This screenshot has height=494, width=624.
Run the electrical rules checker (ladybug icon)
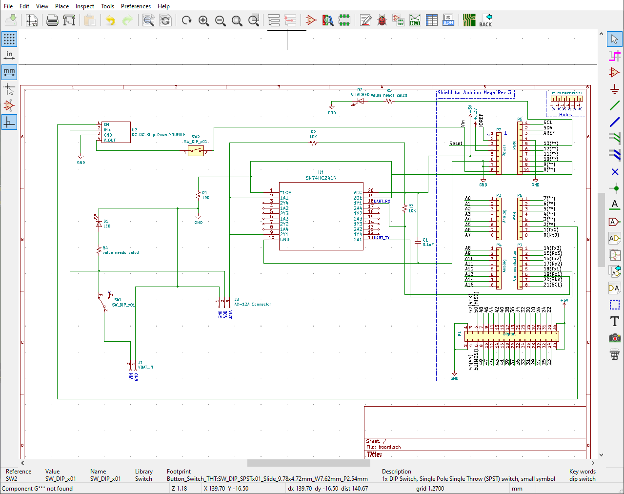click(382, 20)
